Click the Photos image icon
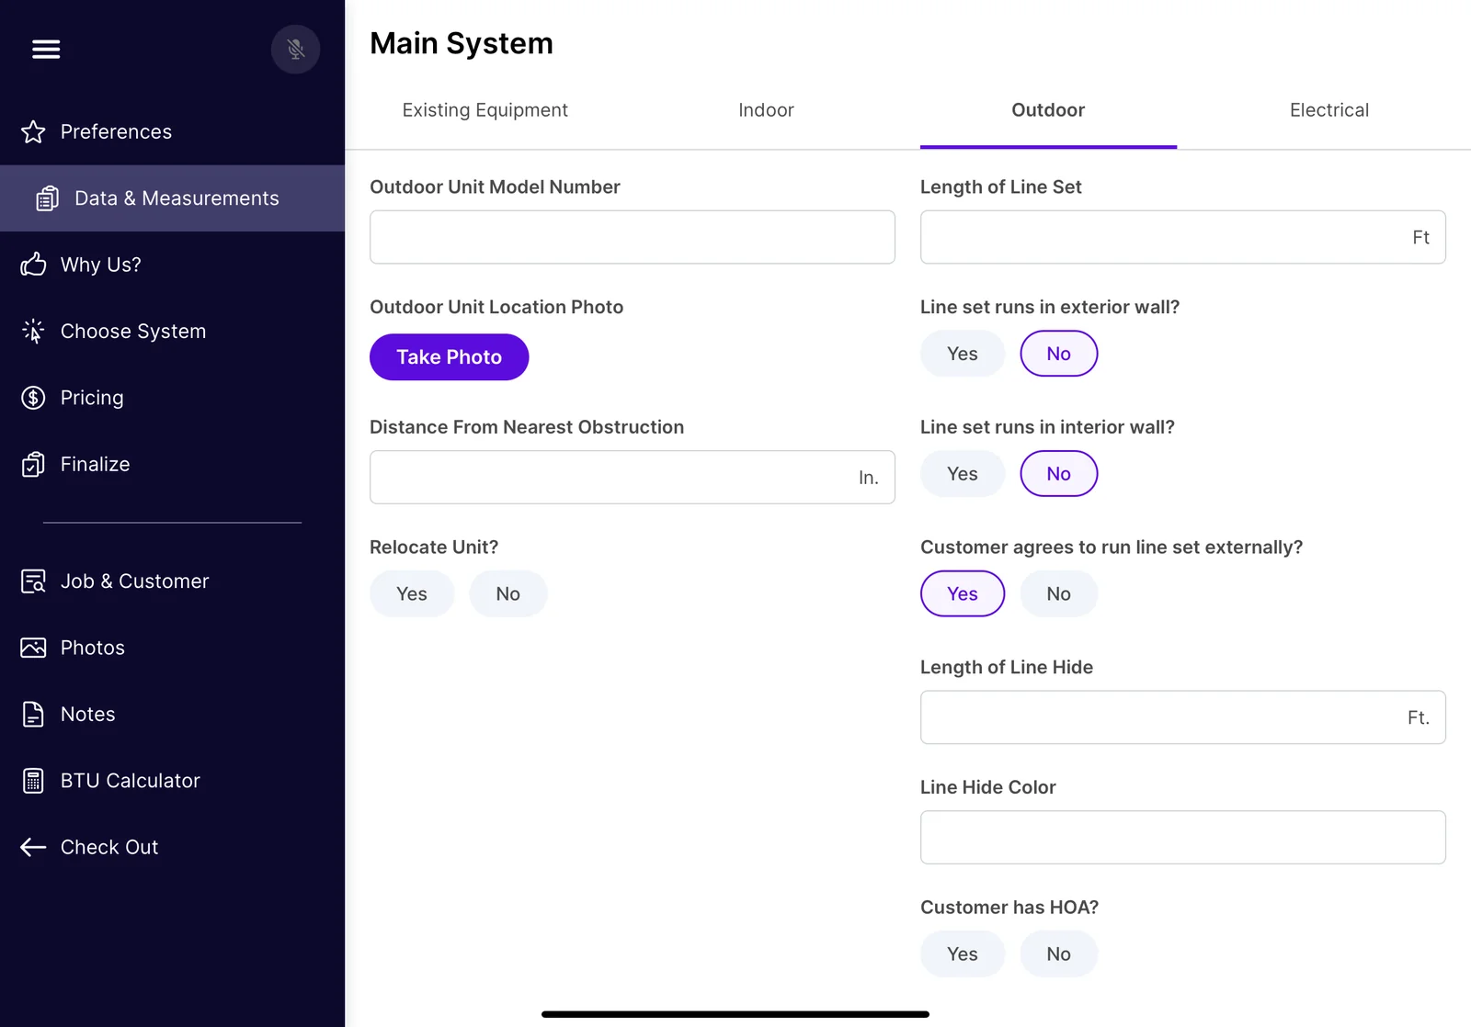This screenshot has height=1027, width=1471. tap(33, 648)
